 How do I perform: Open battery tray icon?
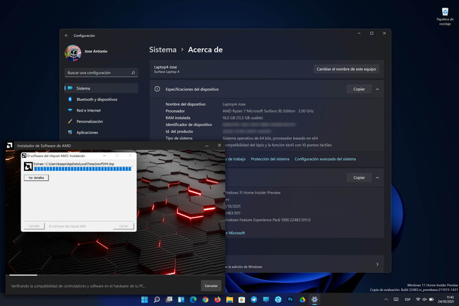431,300
